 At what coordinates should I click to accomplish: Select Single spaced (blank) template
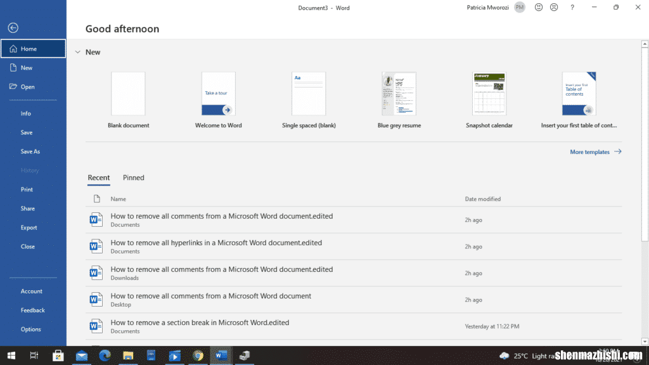(x=309, y=100)
